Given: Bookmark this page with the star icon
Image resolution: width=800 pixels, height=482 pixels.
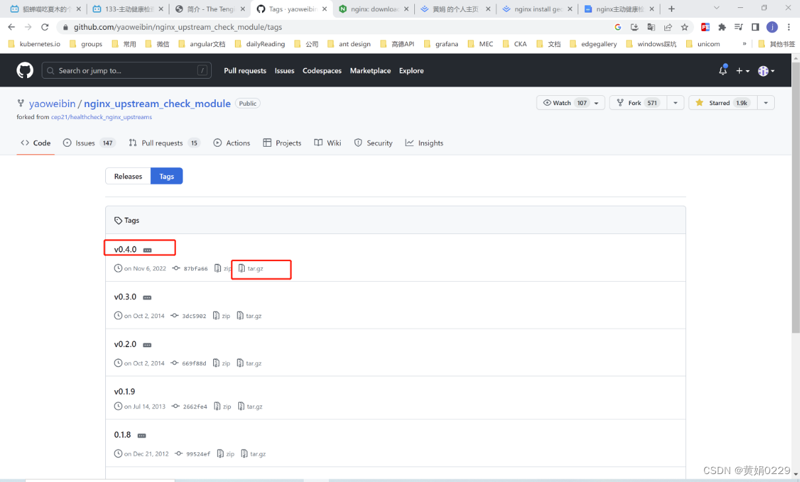Looking at the screenshot, I should 685,27.
